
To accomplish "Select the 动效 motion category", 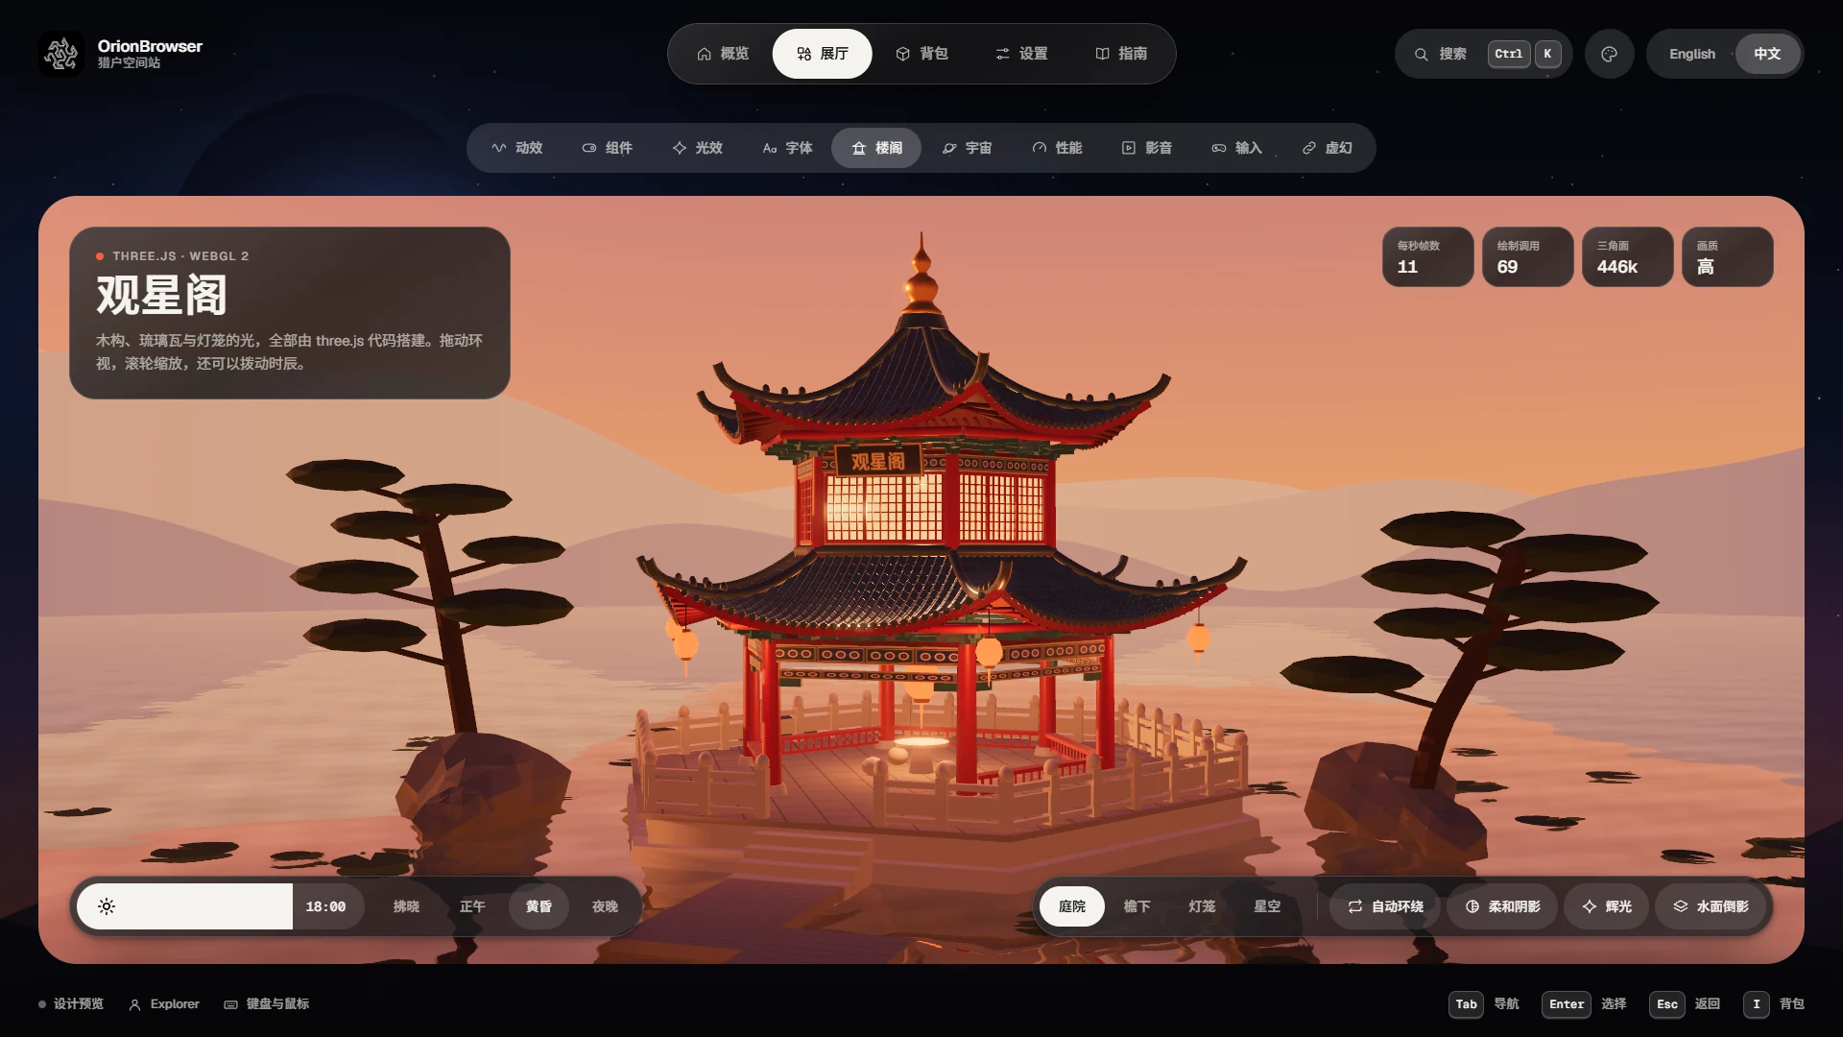I will 517,148.
